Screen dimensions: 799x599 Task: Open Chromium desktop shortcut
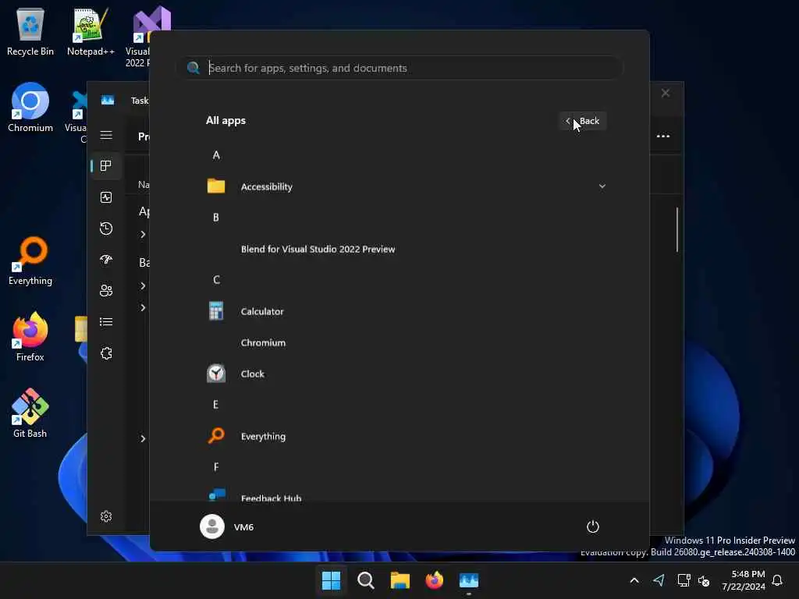[30, 108]
